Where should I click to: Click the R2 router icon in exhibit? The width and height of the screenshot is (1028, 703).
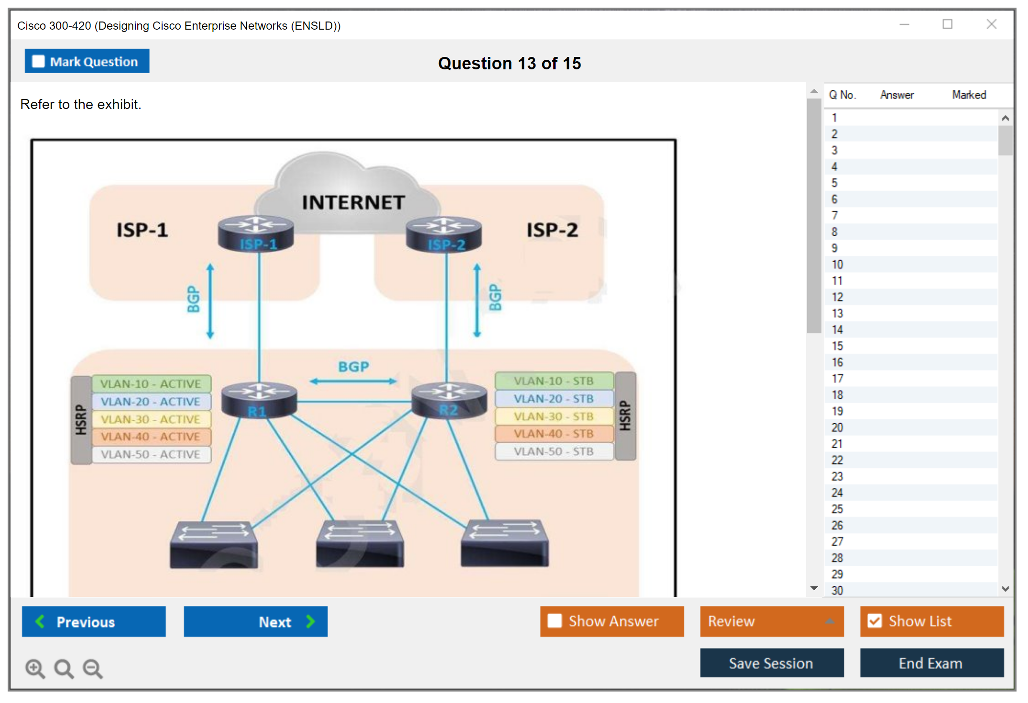point(449,400)
